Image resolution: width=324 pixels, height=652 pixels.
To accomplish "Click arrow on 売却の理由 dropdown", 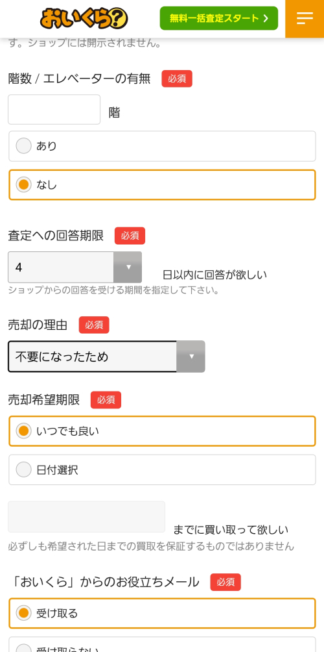I will 191,357.
